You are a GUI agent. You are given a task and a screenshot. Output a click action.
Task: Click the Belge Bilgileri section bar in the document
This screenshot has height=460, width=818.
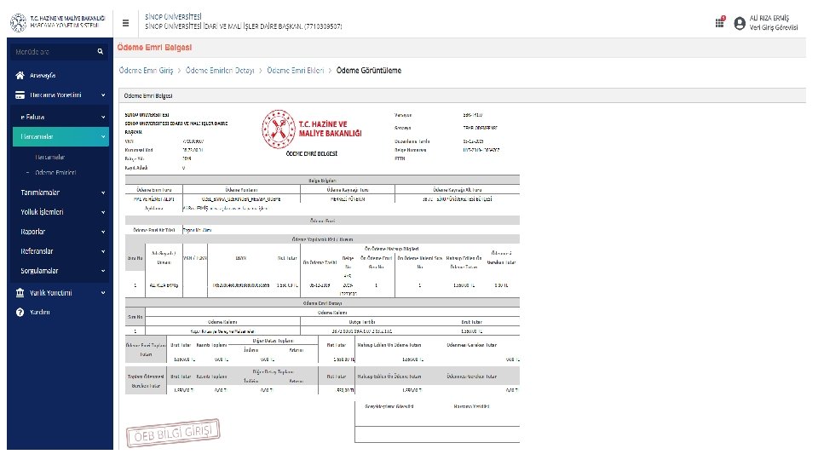pos(322,181)
